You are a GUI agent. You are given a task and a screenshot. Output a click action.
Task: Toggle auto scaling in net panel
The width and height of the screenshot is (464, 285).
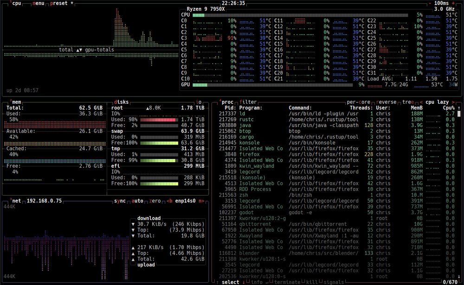137,201
